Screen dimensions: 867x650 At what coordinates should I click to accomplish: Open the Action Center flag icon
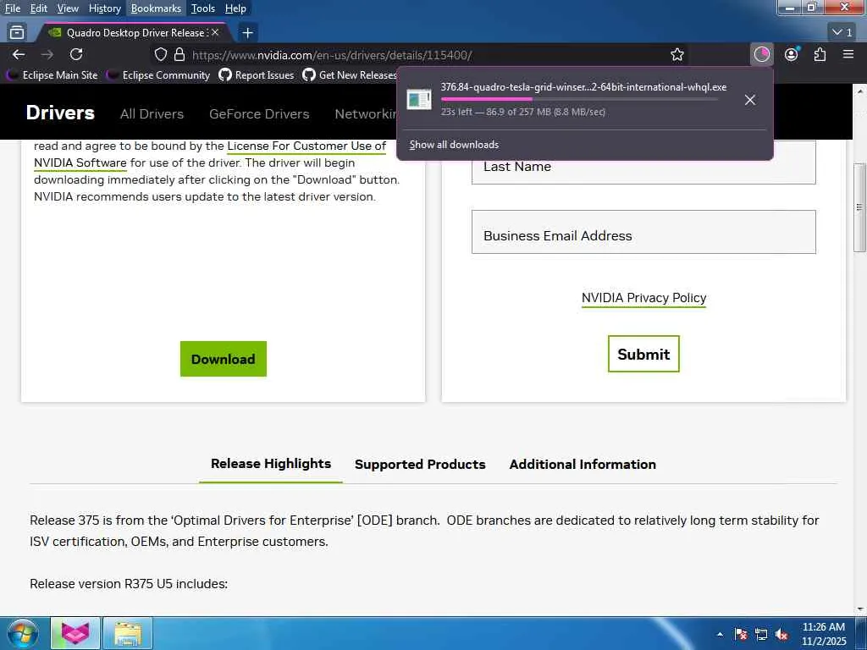[740, 634]
